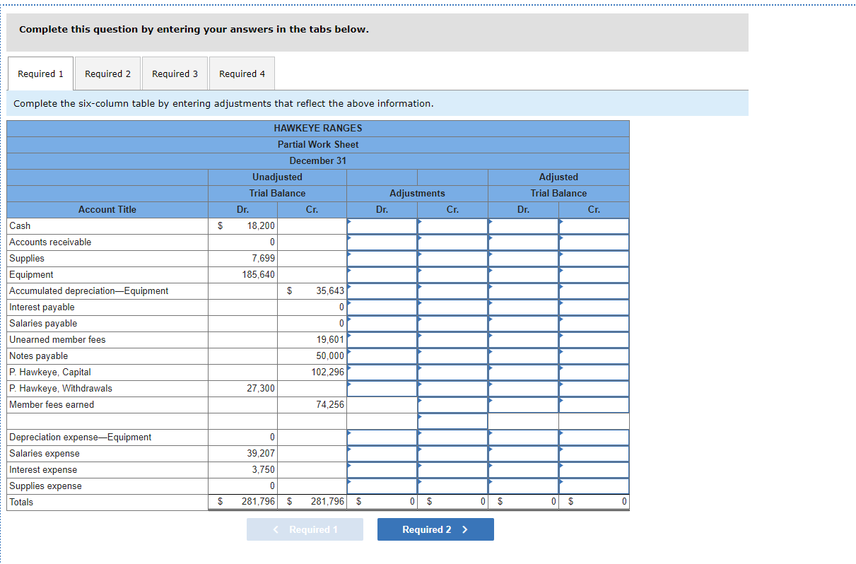This screenshot has width=856, height=564.
Task: Click the Adjusted Trial Balance Dr. cell for P. Hawkeye, Withdrawals
Action: click(x=523, y=388)
